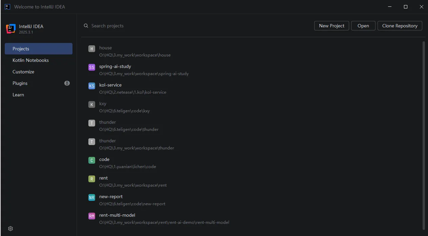The height and width of the screenshot is (236, 428).
Task: Open the Plugins section
Action: 20,83
